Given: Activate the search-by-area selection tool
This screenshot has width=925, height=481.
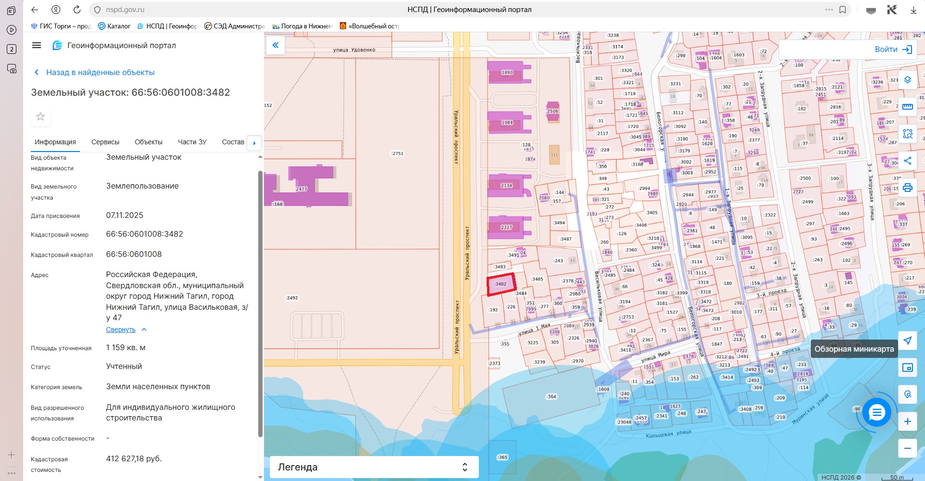Looking at the screenshot, I should 907,134.
